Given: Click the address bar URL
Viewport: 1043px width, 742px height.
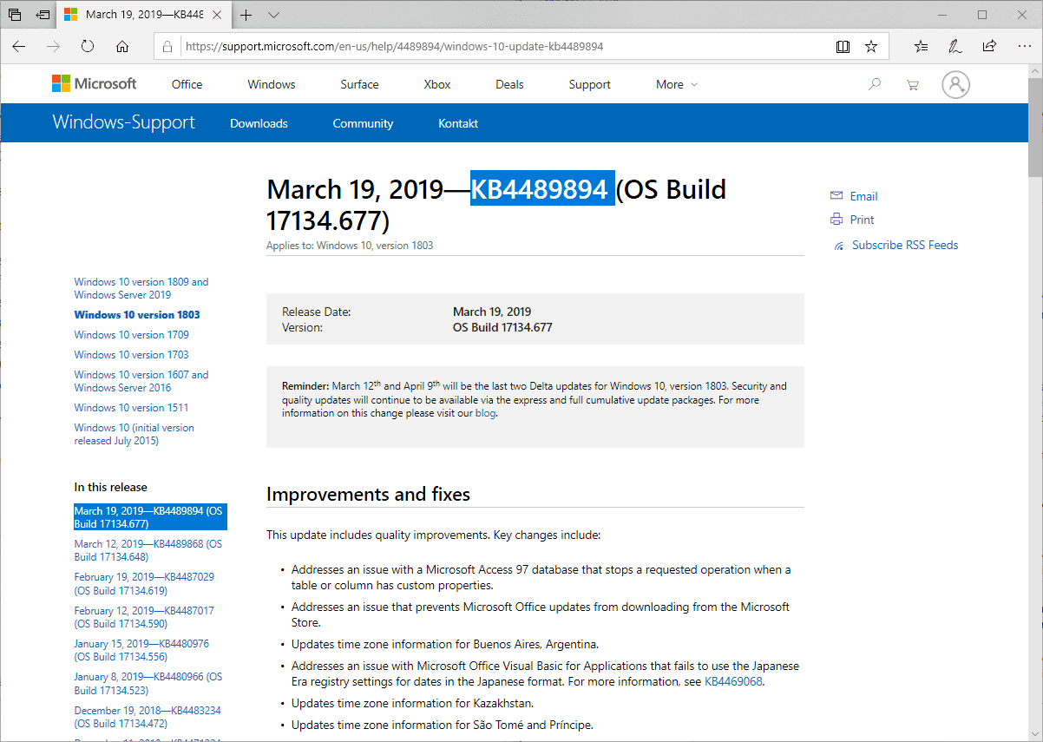Looking at the screenshot, I should (395, 47).
